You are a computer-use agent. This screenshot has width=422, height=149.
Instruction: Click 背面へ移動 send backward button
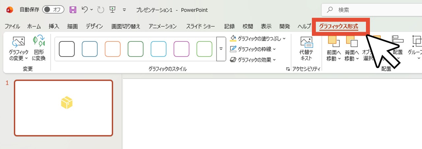tap(351, 49)
